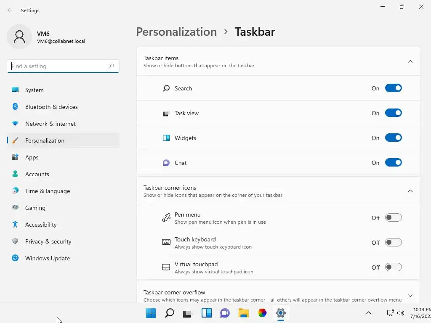Click the magnifier icon in Find a setting
The height and width of the screenshot is (323, 431).
(x=111, y=66)
